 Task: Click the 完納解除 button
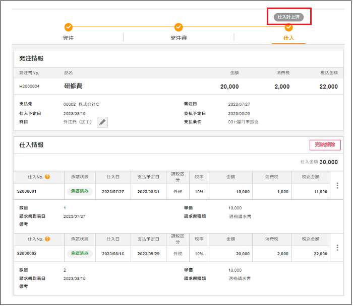pyautogui.click(x=325, y=145)
